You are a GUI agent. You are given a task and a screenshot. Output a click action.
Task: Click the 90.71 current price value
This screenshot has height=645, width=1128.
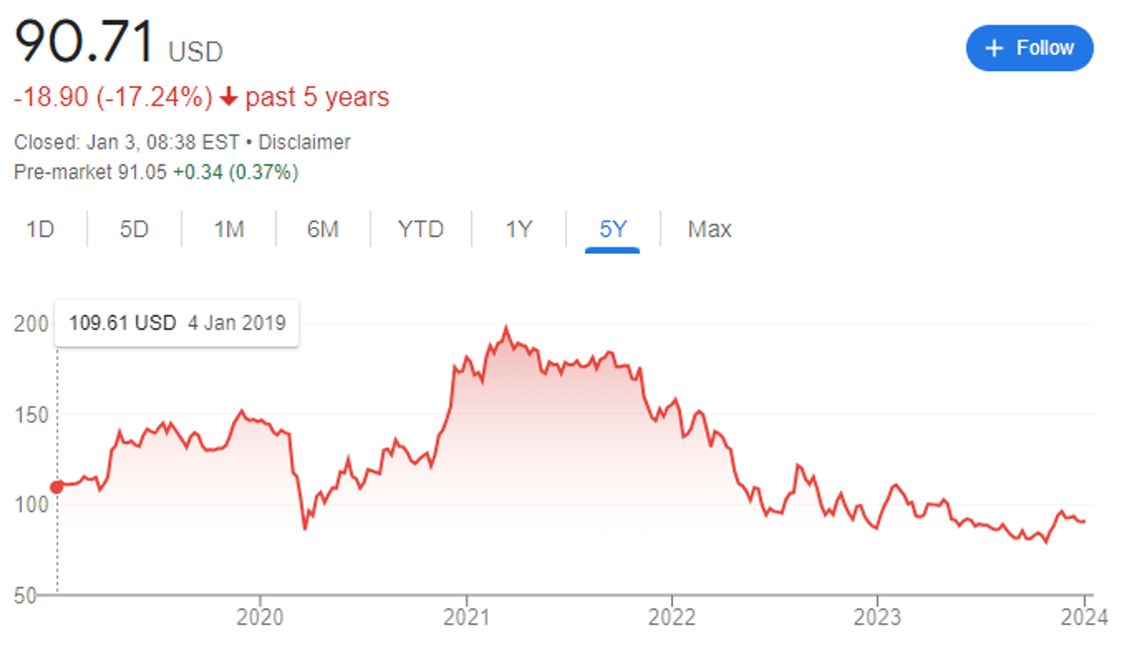tap(85, 42)
